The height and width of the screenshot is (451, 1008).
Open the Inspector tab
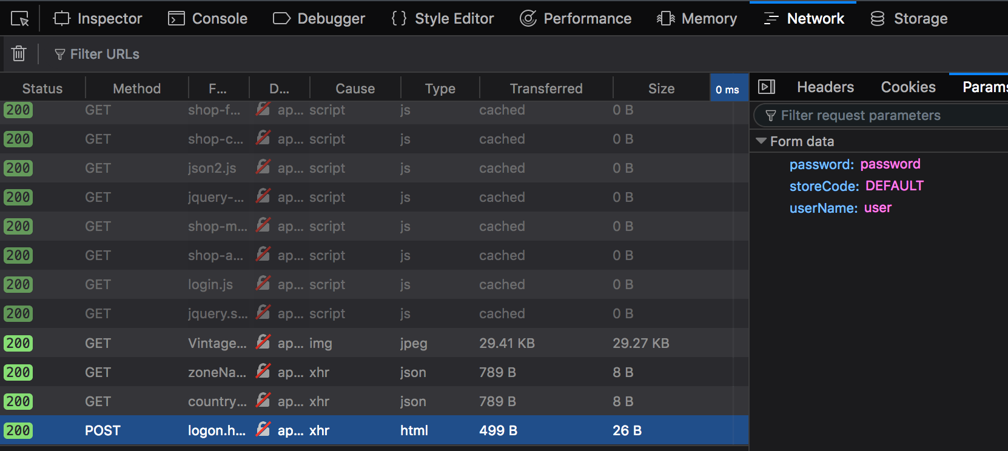click(98, 19)
